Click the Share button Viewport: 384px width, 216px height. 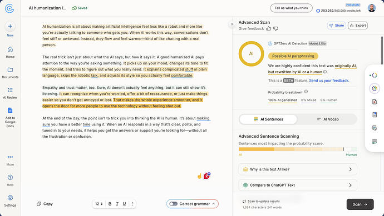pos(336,26)
